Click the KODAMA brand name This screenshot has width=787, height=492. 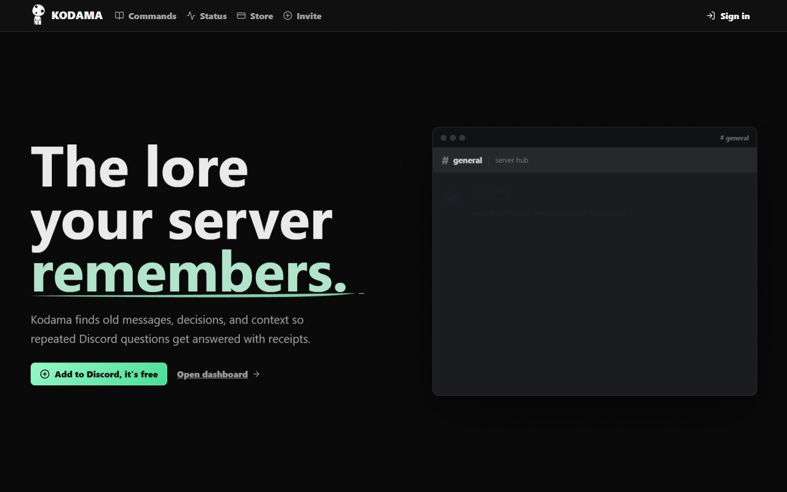[x=77, y=16]
